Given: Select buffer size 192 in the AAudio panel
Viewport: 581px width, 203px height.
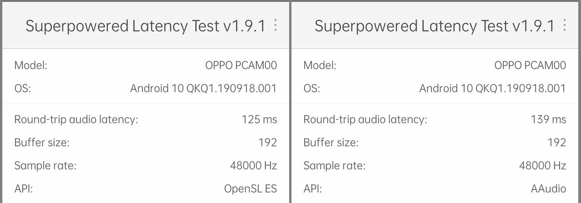Looking at the screenshot, I should [557, 143].
